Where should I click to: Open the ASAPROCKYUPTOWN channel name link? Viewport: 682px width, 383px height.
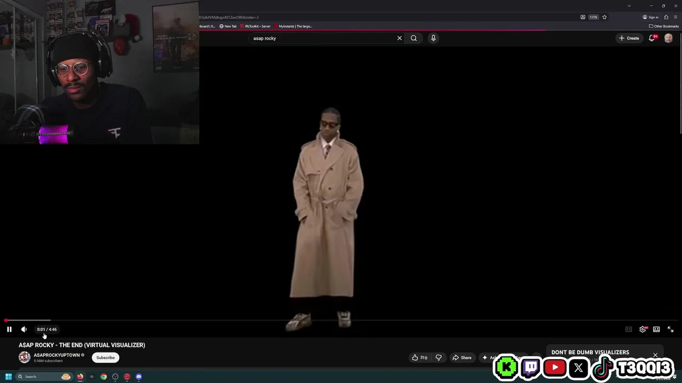click(56, 355)
